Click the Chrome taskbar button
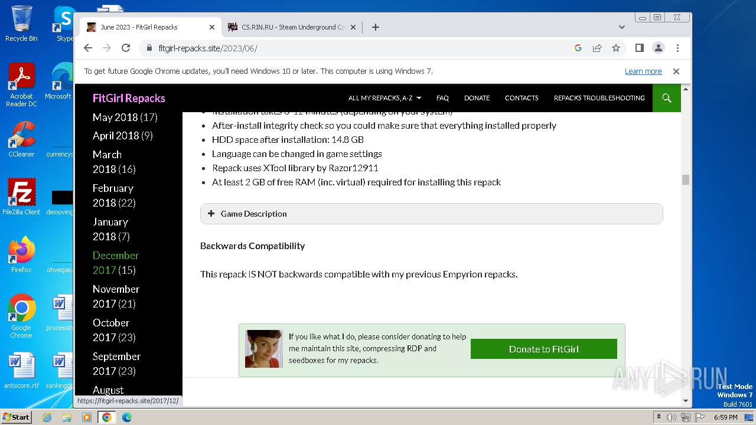Image resolution: width=756 pixels, height=425 pixels. [x=107, y=417]
